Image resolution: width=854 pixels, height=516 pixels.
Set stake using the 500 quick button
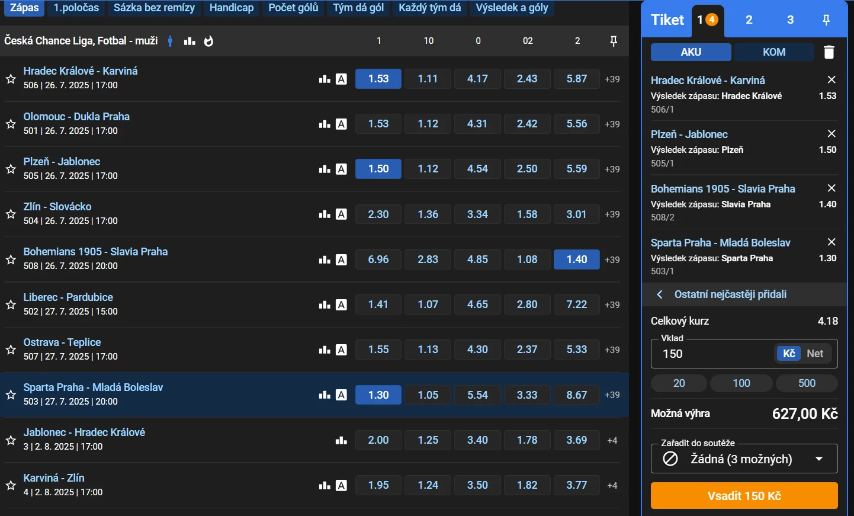click(807, 383)
